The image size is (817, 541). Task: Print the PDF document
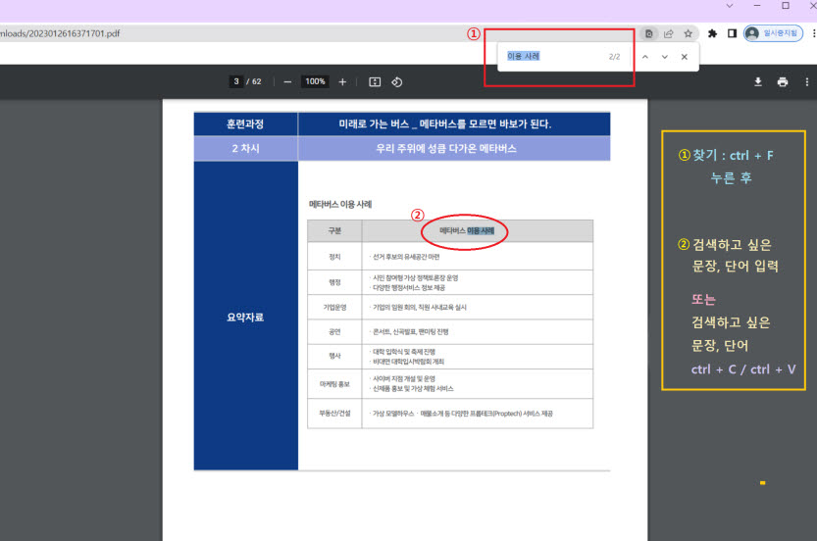point(783,82)
